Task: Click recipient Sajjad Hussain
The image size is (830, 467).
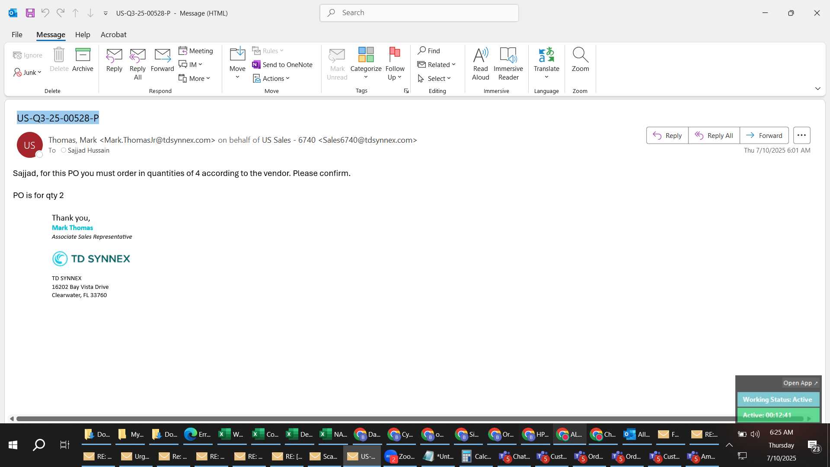Action: (x=88, y=150)
